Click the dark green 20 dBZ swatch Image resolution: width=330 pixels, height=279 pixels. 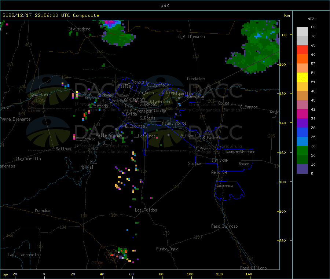[302, 160]
